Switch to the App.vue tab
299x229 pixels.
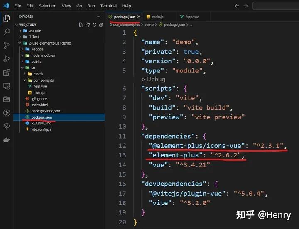193,17
